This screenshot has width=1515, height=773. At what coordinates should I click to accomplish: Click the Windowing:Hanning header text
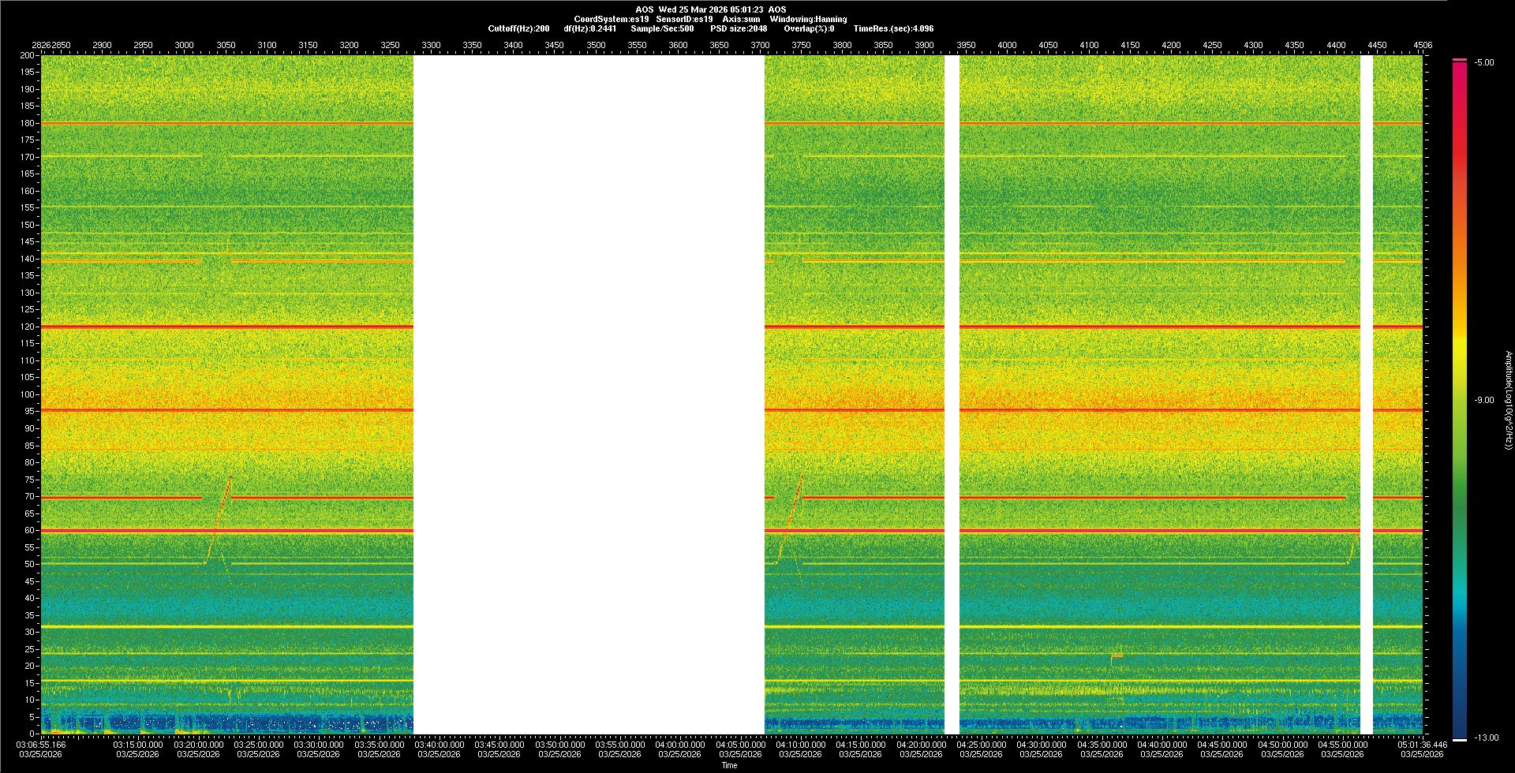click(x=808, y=19)
